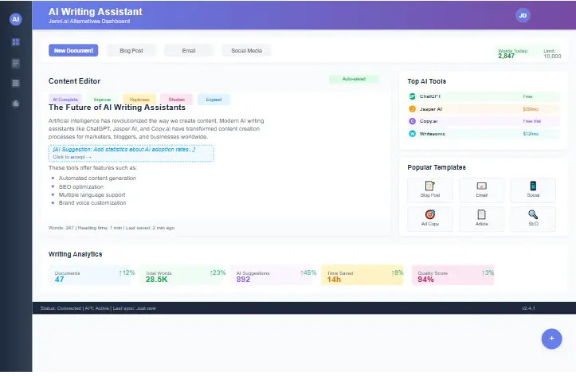Click the word count footer line
The height and width of the screenshot is (376, 576).
point(112,228)
